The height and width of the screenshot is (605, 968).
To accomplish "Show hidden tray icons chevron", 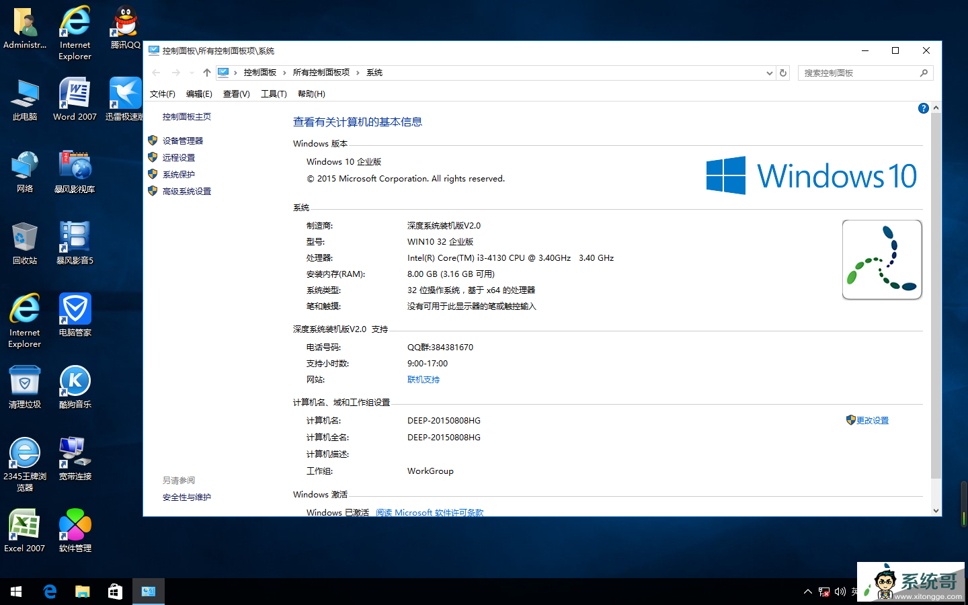I will point(808,592).
